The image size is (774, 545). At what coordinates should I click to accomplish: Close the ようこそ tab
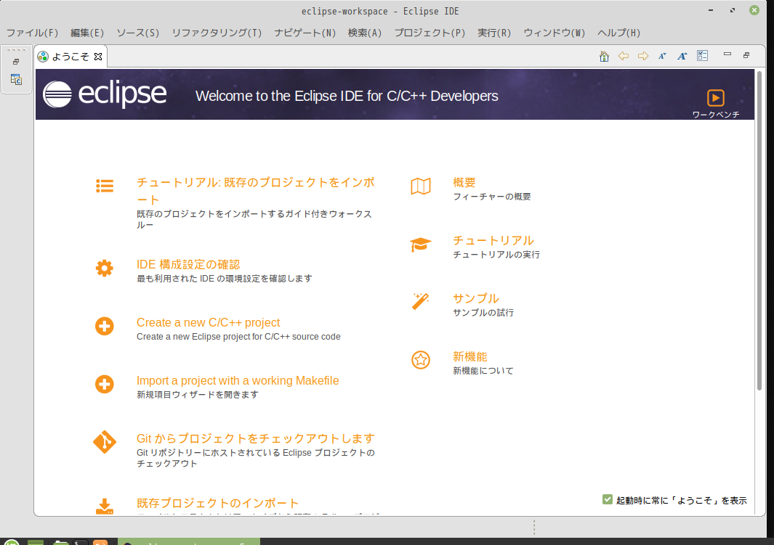pyautogui.click(x=98, y=57)
